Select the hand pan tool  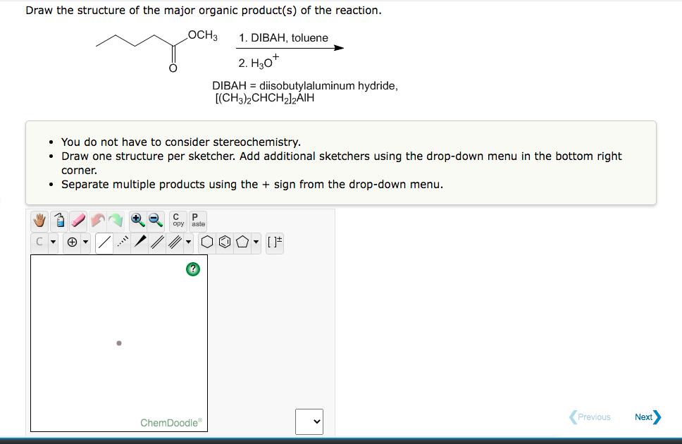[x=39, y=220]
